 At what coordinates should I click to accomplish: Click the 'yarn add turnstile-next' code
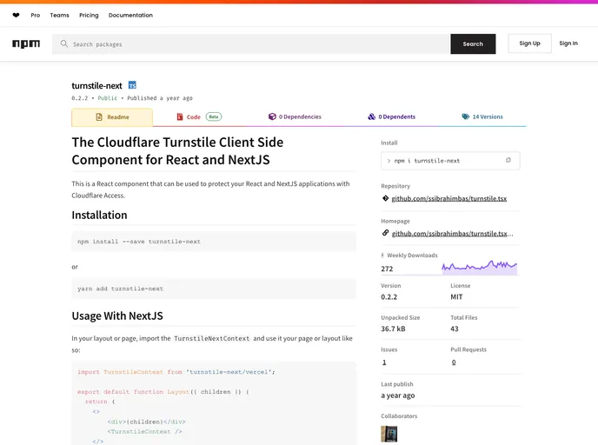click(x=120, y=289)
